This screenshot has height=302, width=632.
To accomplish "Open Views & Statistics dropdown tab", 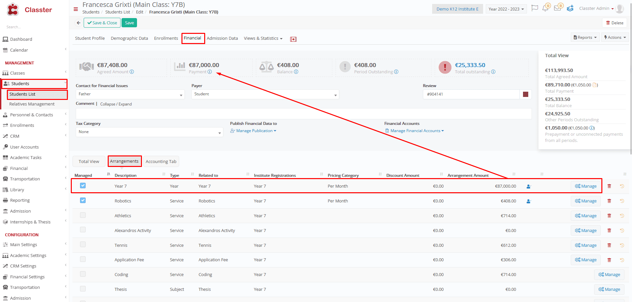I will click(x=263, y=38).
